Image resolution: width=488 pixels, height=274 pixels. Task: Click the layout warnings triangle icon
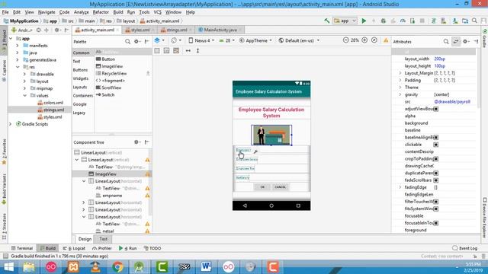[x=386, y=40]
